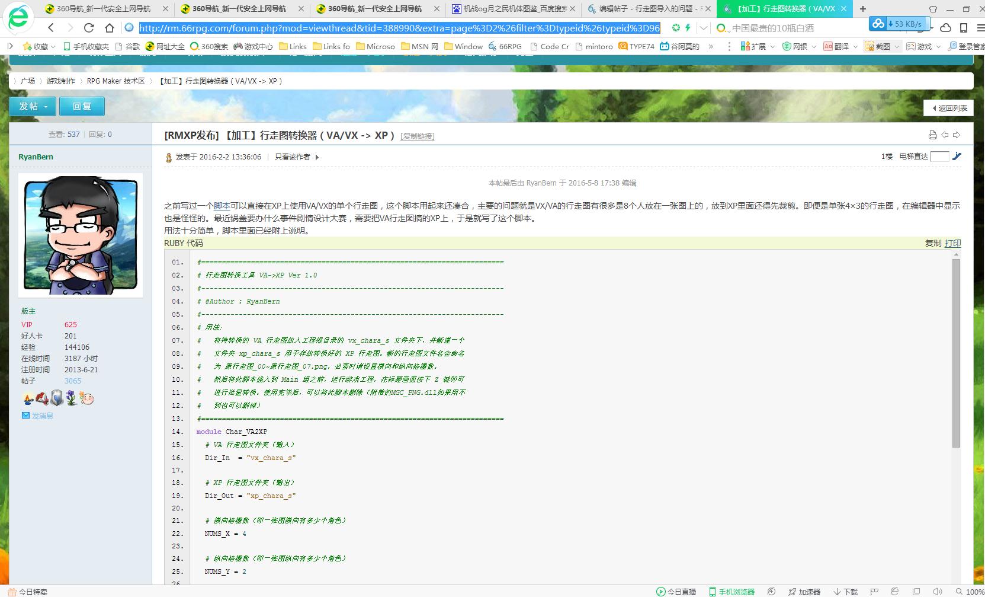Open 下载 downloads in the status bar
Viewport: 985px width, 597px height.
tap(846, 592)
